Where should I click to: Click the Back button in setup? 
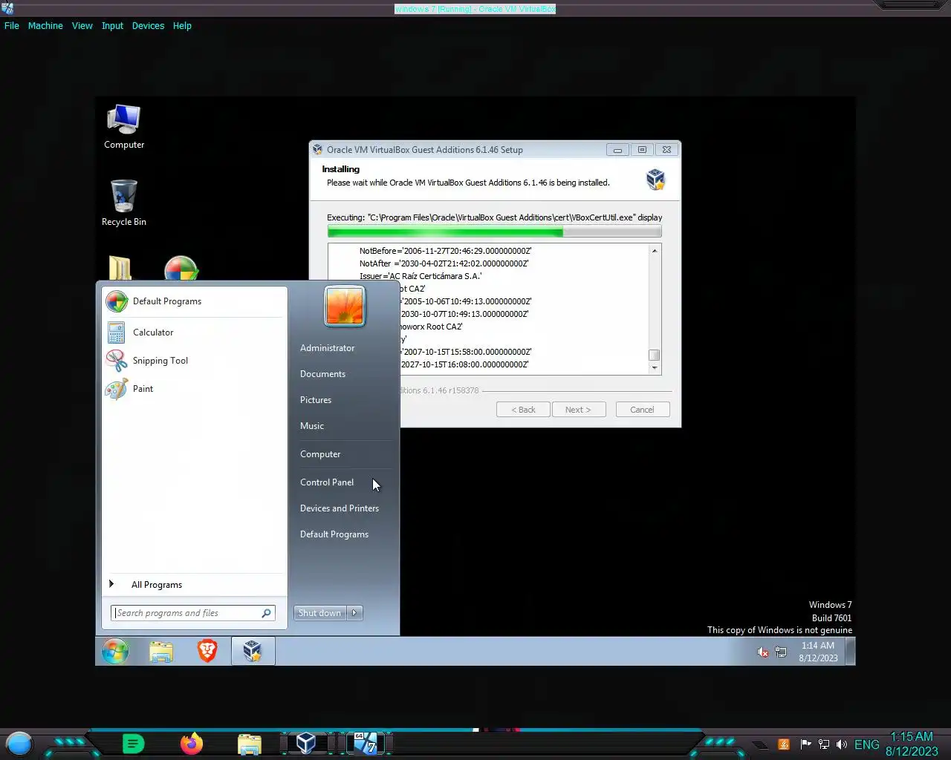(523, 410)
